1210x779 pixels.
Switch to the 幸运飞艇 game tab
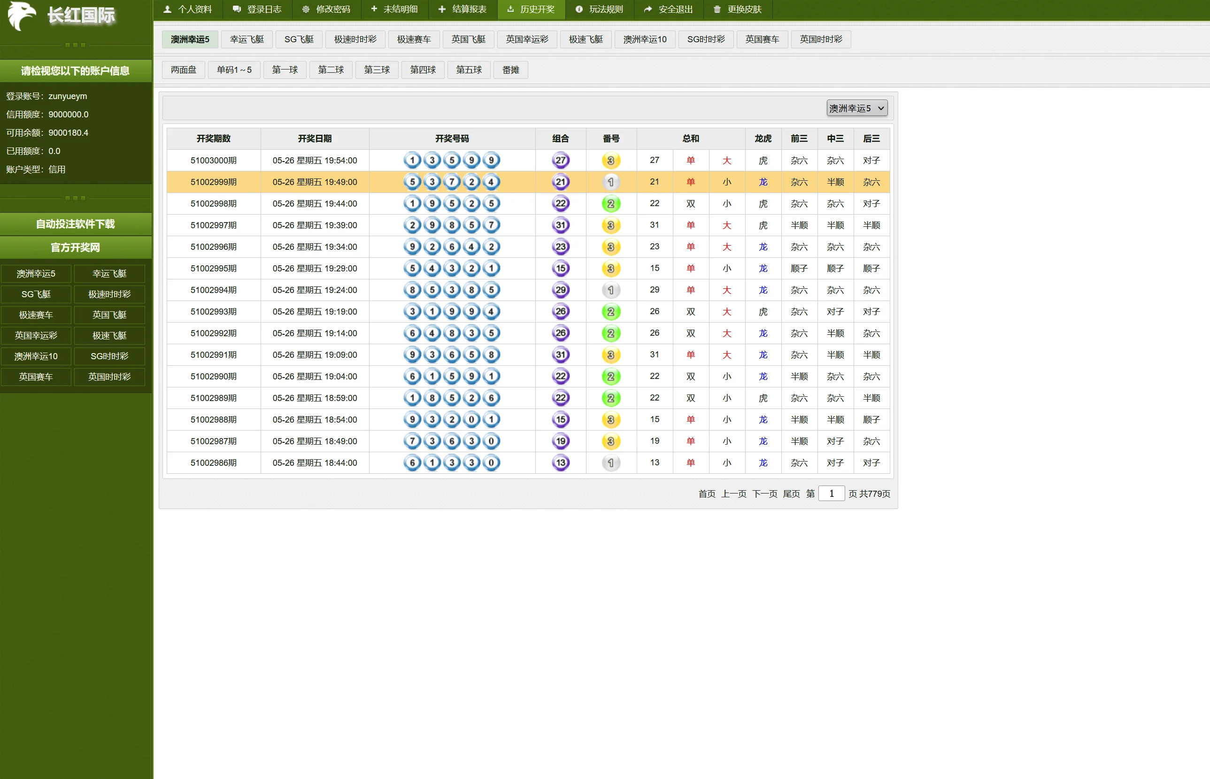[247, 39]
